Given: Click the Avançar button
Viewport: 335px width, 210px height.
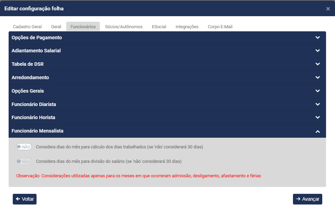Looking at the screenshot, I should pos(307,199).
